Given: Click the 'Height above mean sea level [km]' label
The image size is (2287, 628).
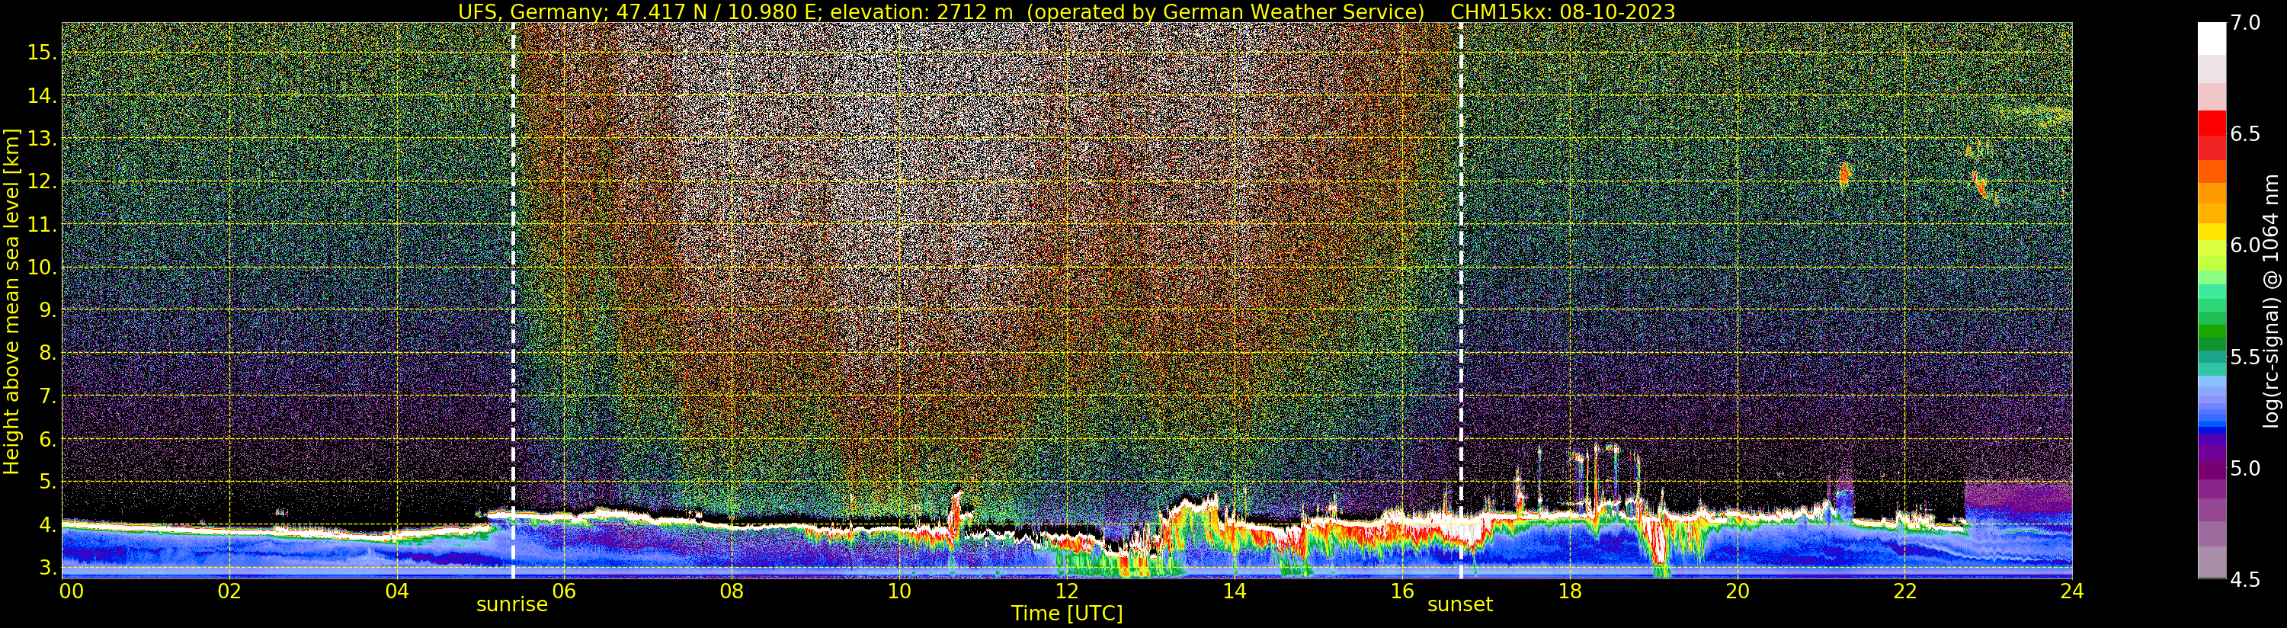Looking at the screenshot, I should [11, 301].
